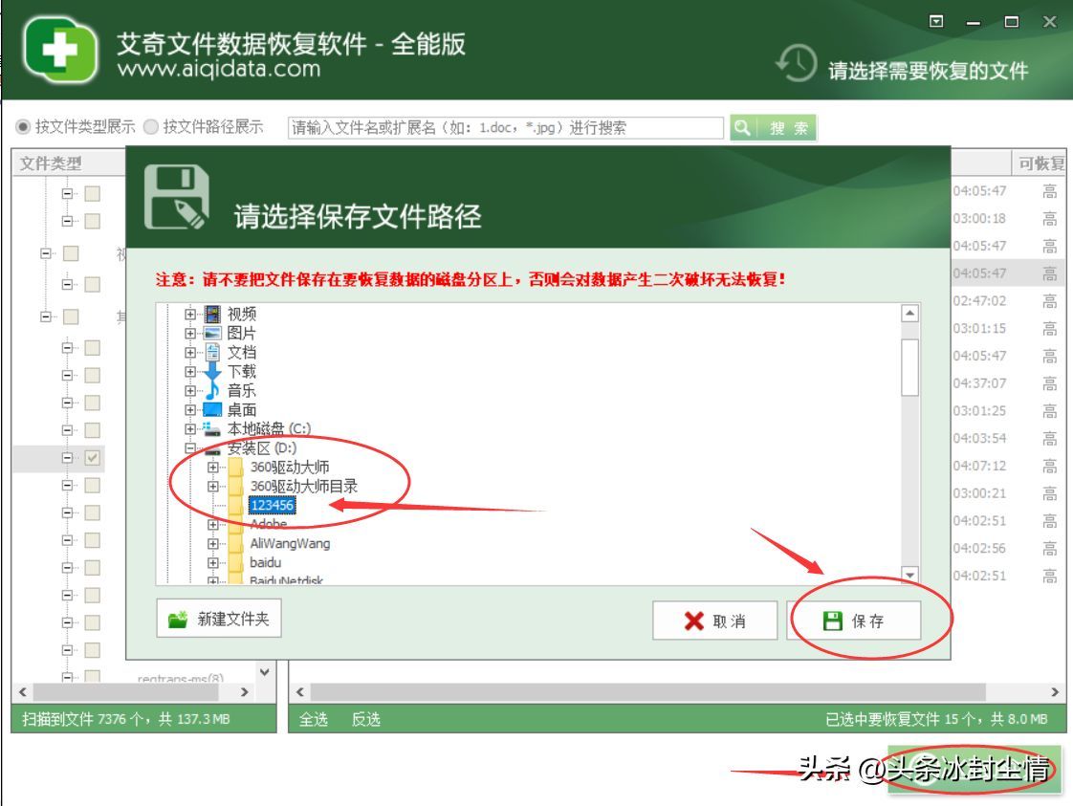
Task: Click the AliWangWang folder icon
Action: point(236,544)
